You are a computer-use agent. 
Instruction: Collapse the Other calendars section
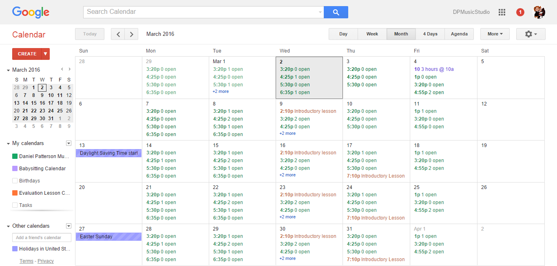[x=8, y=226]
